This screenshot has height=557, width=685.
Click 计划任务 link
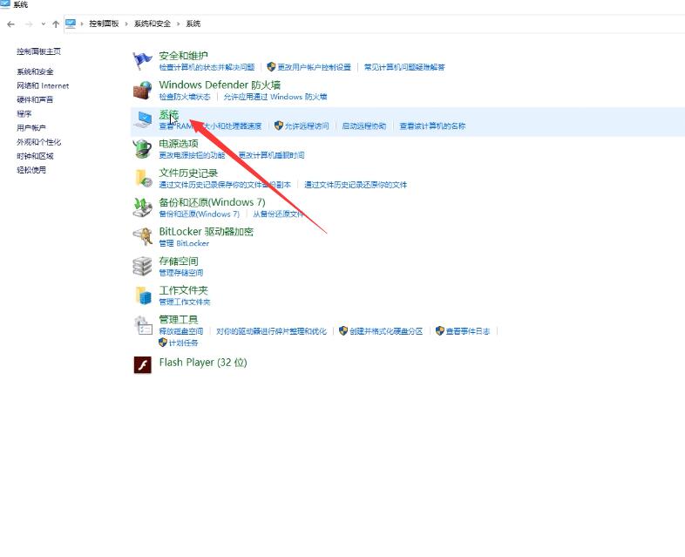pos(184,343)
